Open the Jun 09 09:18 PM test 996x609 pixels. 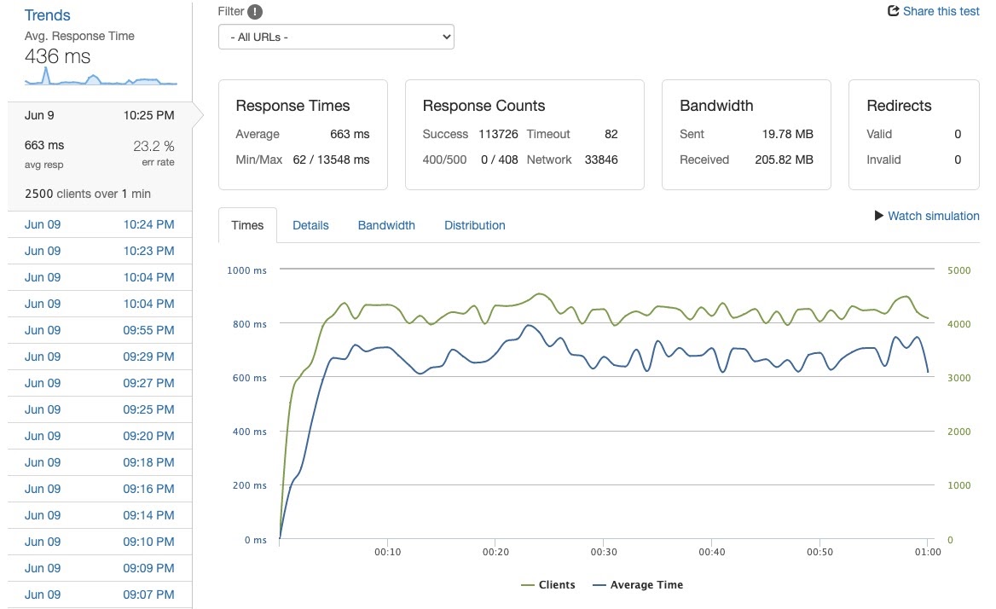point(99,462)
